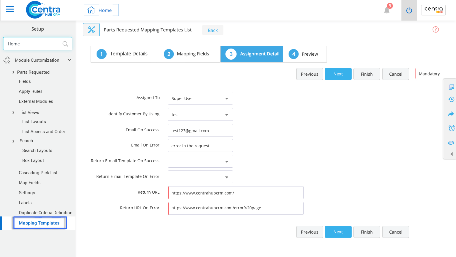Go to Template Details step tab
This screenshot has width=456, height=257.
click(124, 54)
